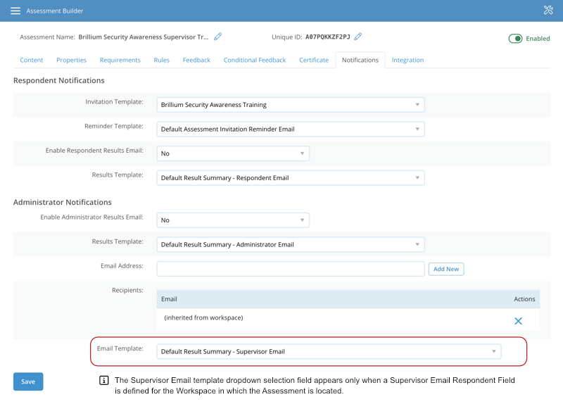Focus the Email Address input field
The width and height of the screenshot is (563, 404).
point(291,269)
